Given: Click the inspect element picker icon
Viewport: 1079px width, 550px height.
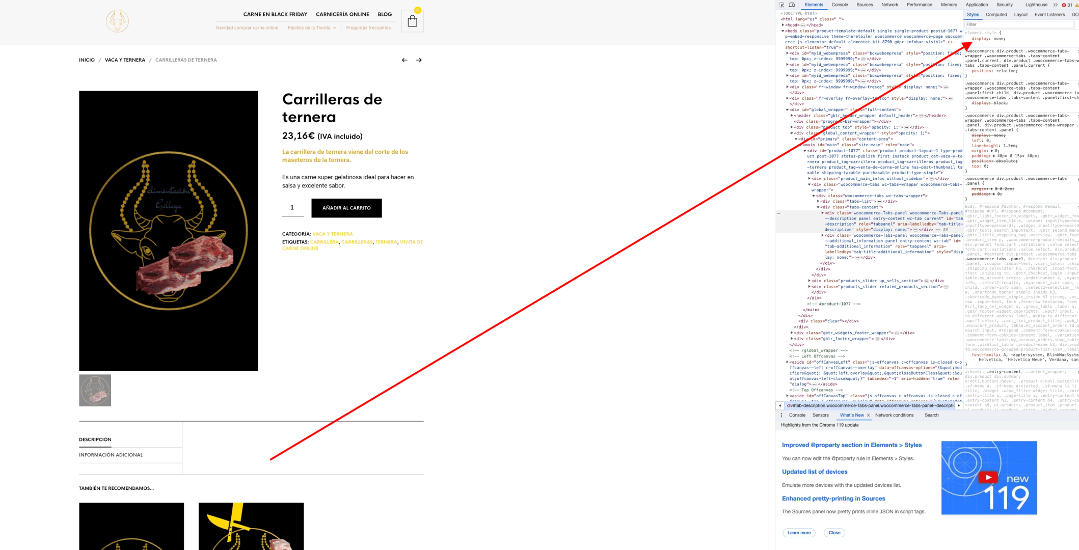Looking at the screenshot, I should click(781, 5).
